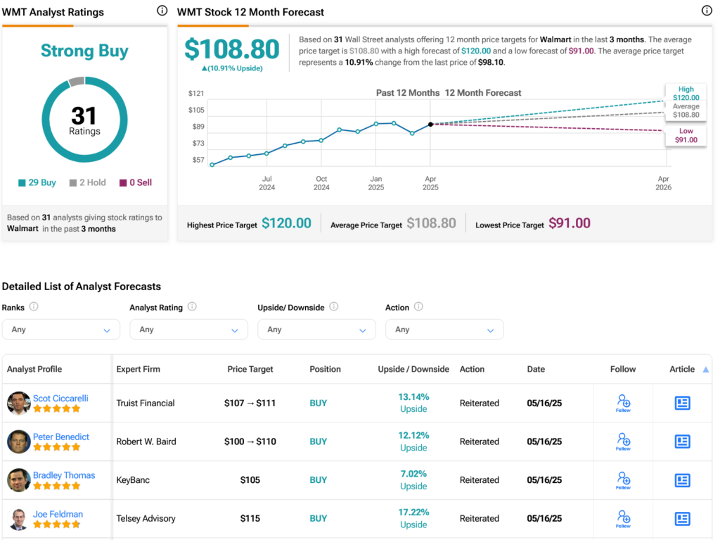Image resolution: width=720 pixels, height=540 pixels.
Task: Click the info icon next to Action filter
Action: pos(418,306)
